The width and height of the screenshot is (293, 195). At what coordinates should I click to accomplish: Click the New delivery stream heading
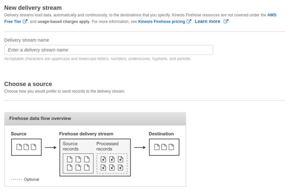tap(33, 8)
